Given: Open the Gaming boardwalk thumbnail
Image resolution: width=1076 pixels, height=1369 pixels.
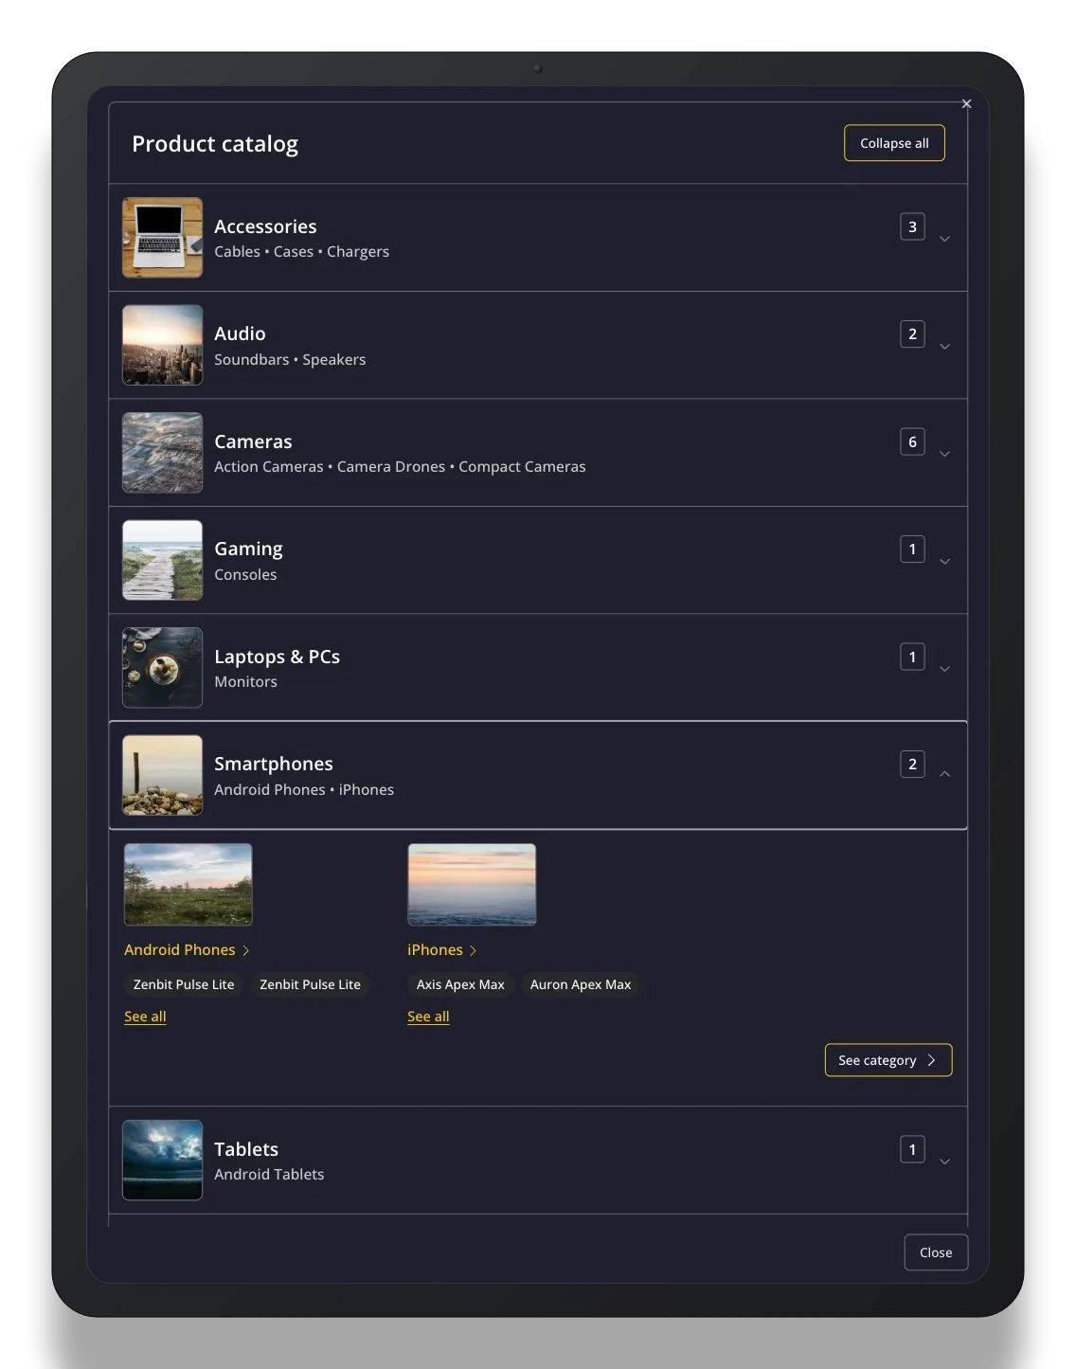Looking at the screenshot, I should 162,560.
